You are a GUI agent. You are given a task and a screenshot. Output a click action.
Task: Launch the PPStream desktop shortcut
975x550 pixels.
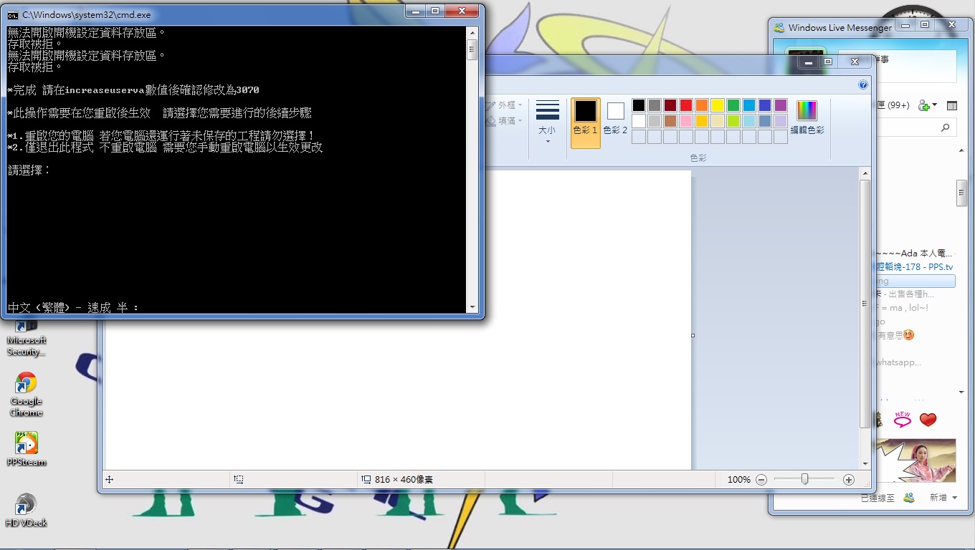[27, 448]
